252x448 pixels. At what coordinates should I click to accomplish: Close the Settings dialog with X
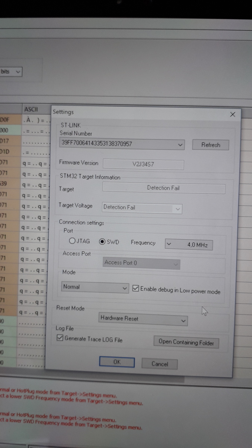coord(233,115)
